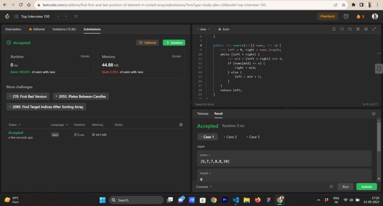Click the debugger icon beside Run
The height and width of the screenshot is (206, 383).
click(x=331, y=186)
